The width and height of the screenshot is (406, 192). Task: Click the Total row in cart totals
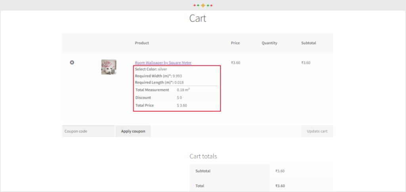261,186
